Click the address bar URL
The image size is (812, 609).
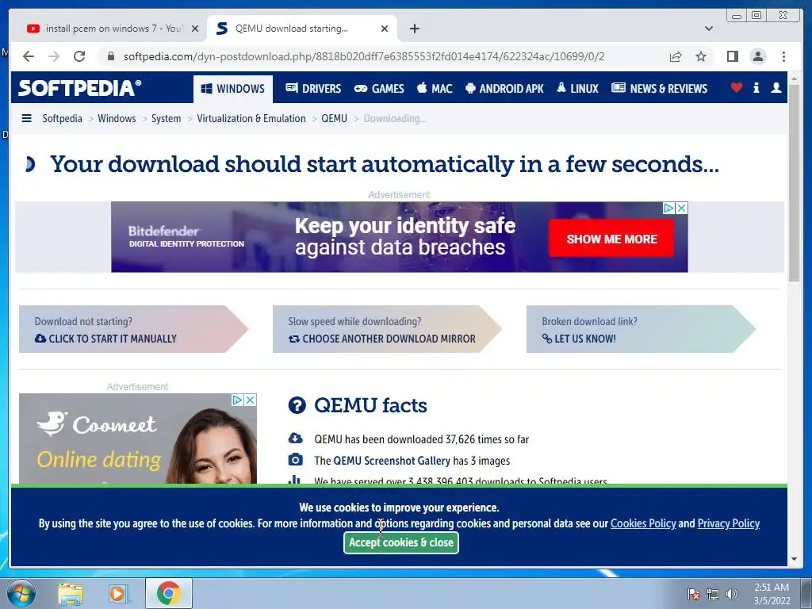363,56
